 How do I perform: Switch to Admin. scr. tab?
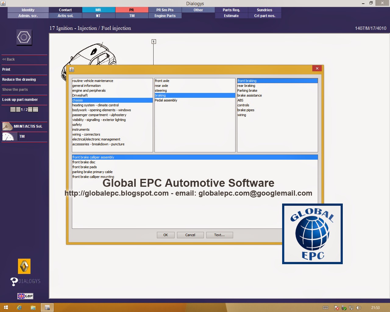(28, 16)
